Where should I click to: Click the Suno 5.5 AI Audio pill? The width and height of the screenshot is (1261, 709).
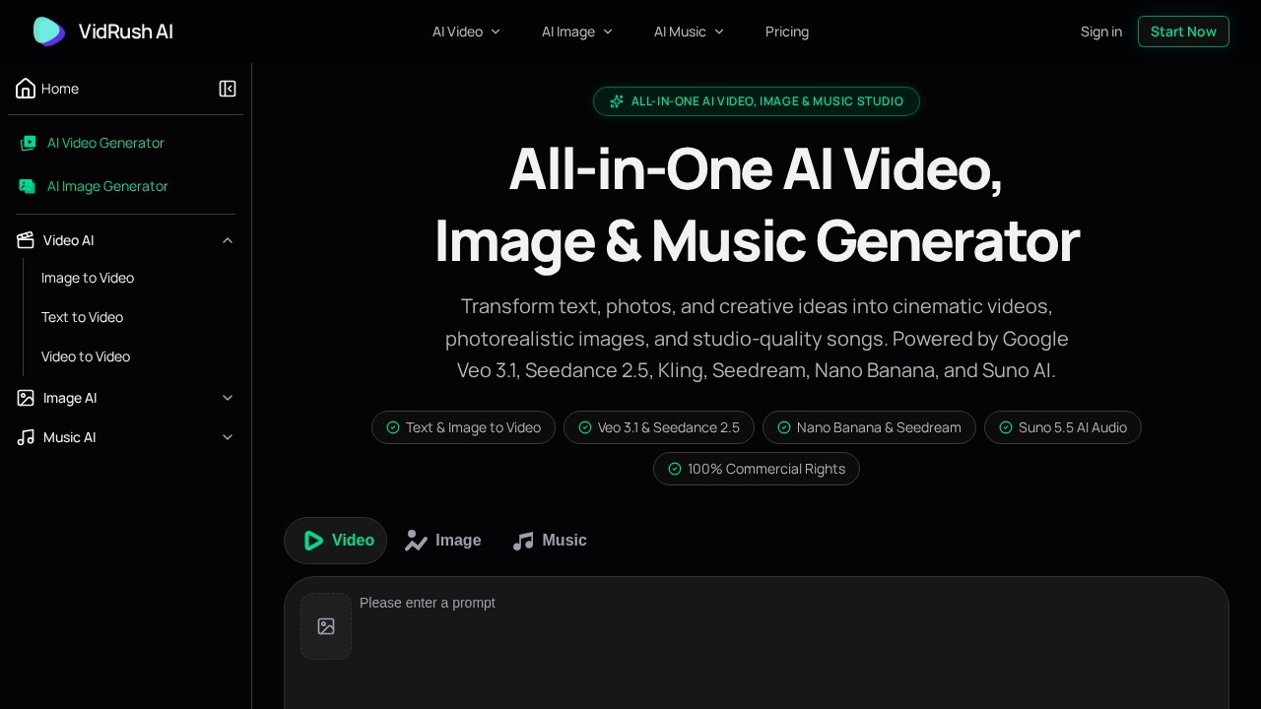coord(1063,427)
